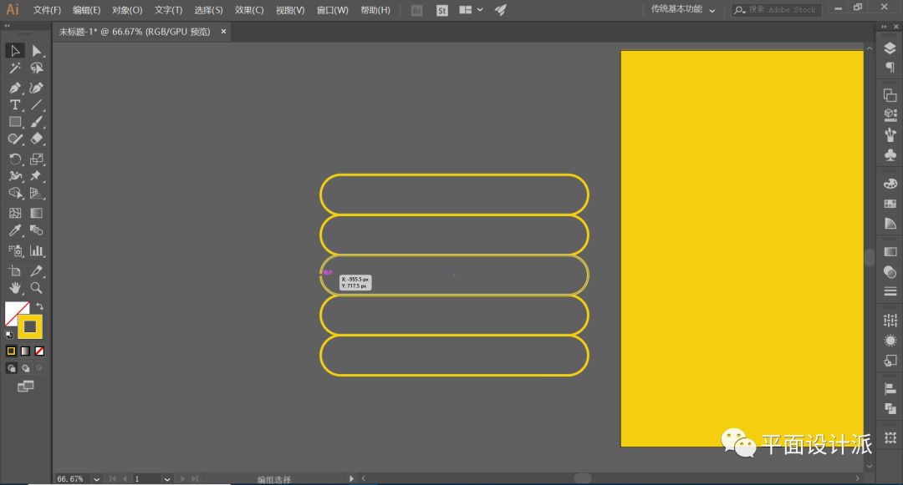This screenshot has width=903, height=485.
Task: Open the 效果(C) menu
Action: click(x=249, y=10)
